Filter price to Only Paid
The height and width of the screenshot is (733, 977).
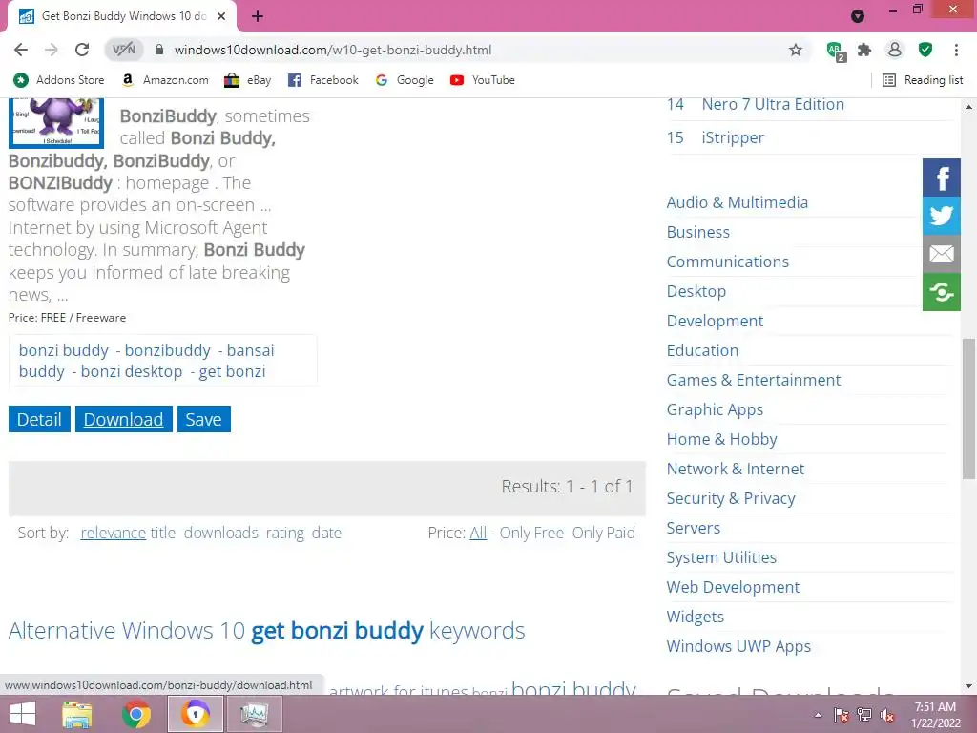pos(603,533)
